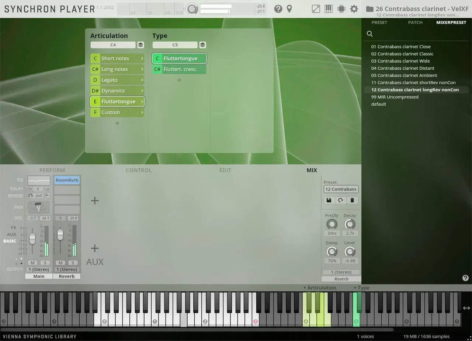Open the help question mark icon in header

coord(278,9)
